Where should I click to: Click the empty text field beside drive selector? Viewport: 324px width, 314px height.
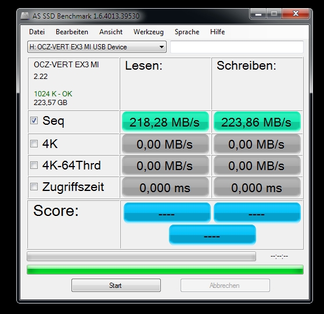point(237,47)
